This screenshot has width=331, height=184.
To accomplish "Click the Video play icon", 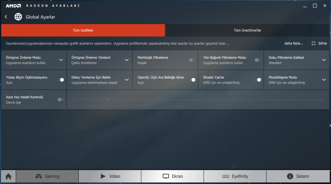I will (103, 176).
